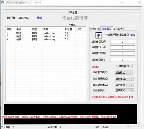Image resolution: width=144 pixels, height=129 pixels.
Task: Select list row 1 named 跳过
Action: click(x=46, y=33)
